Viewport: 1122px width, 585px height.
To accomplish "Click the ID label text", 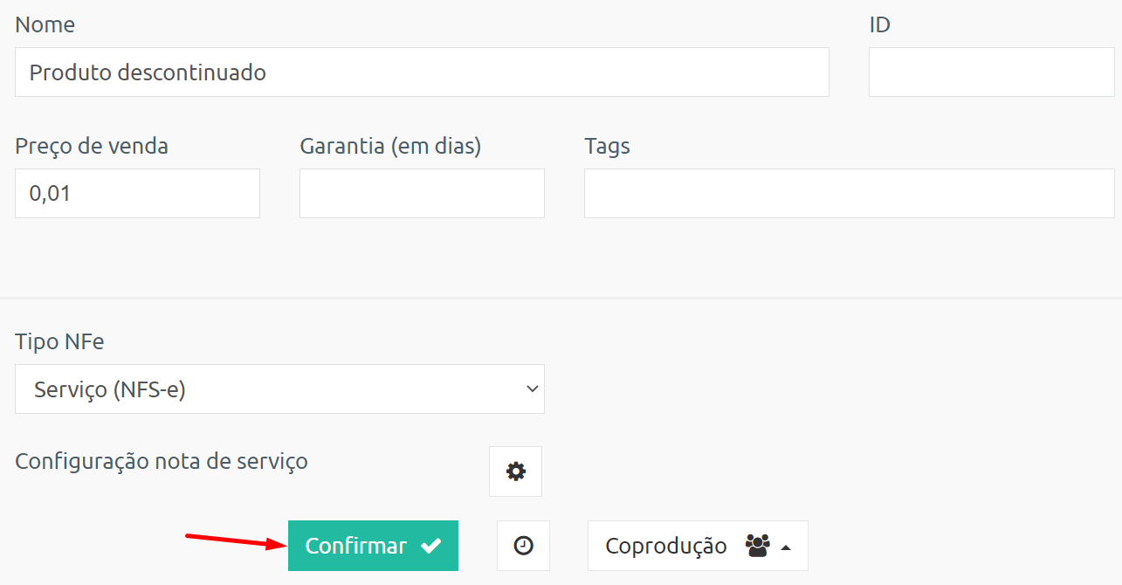I will pos(879,24).
